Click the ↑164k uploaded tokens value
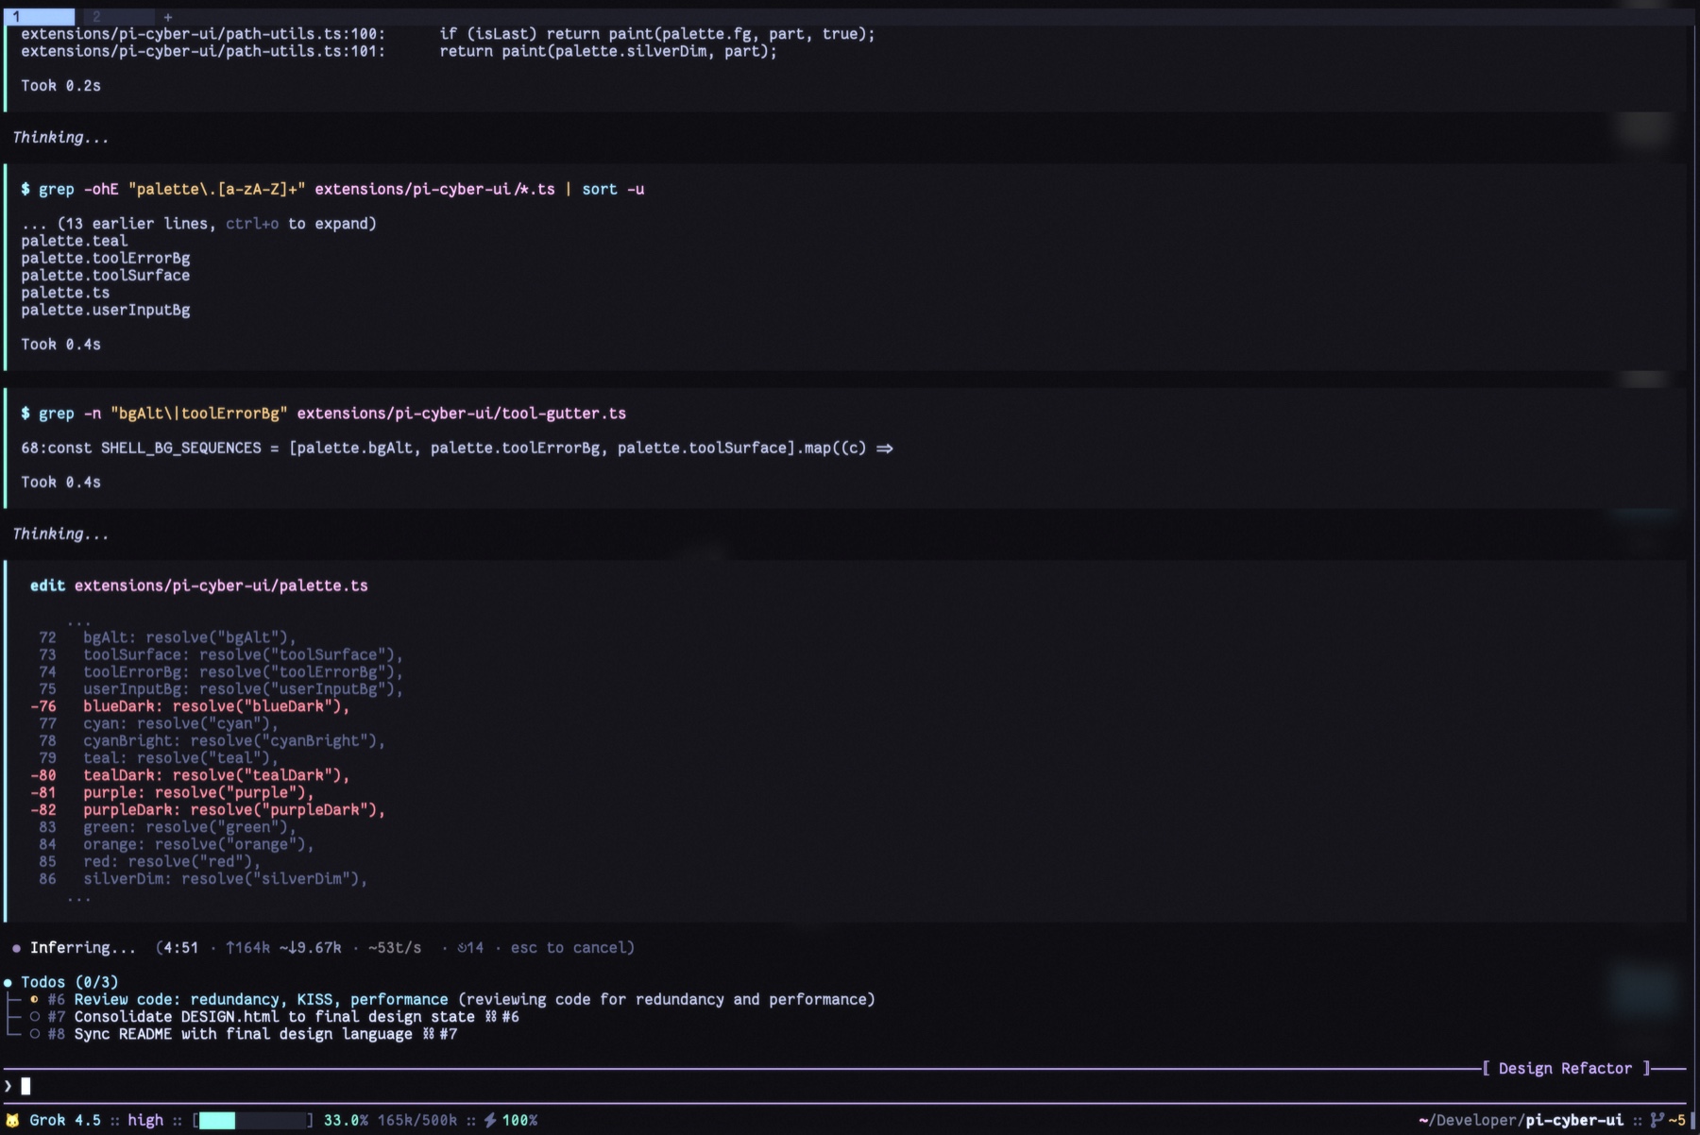The width and height of the screenshot is (1700, 1135). click(x=247, y=947)
